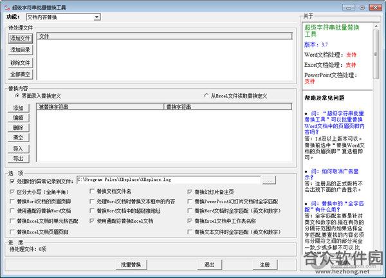Maximize the window
The image size is (386, 278).
(x=362, y=8)
